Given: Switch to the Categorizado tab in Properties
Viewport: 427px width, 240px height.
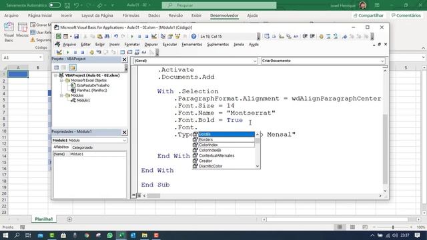Looking at the screenshot, I should [82, 147].
